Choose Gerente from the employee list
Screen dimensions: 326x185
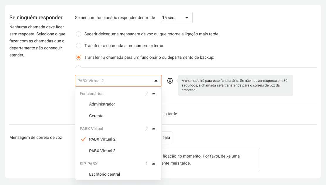(96, 116)
